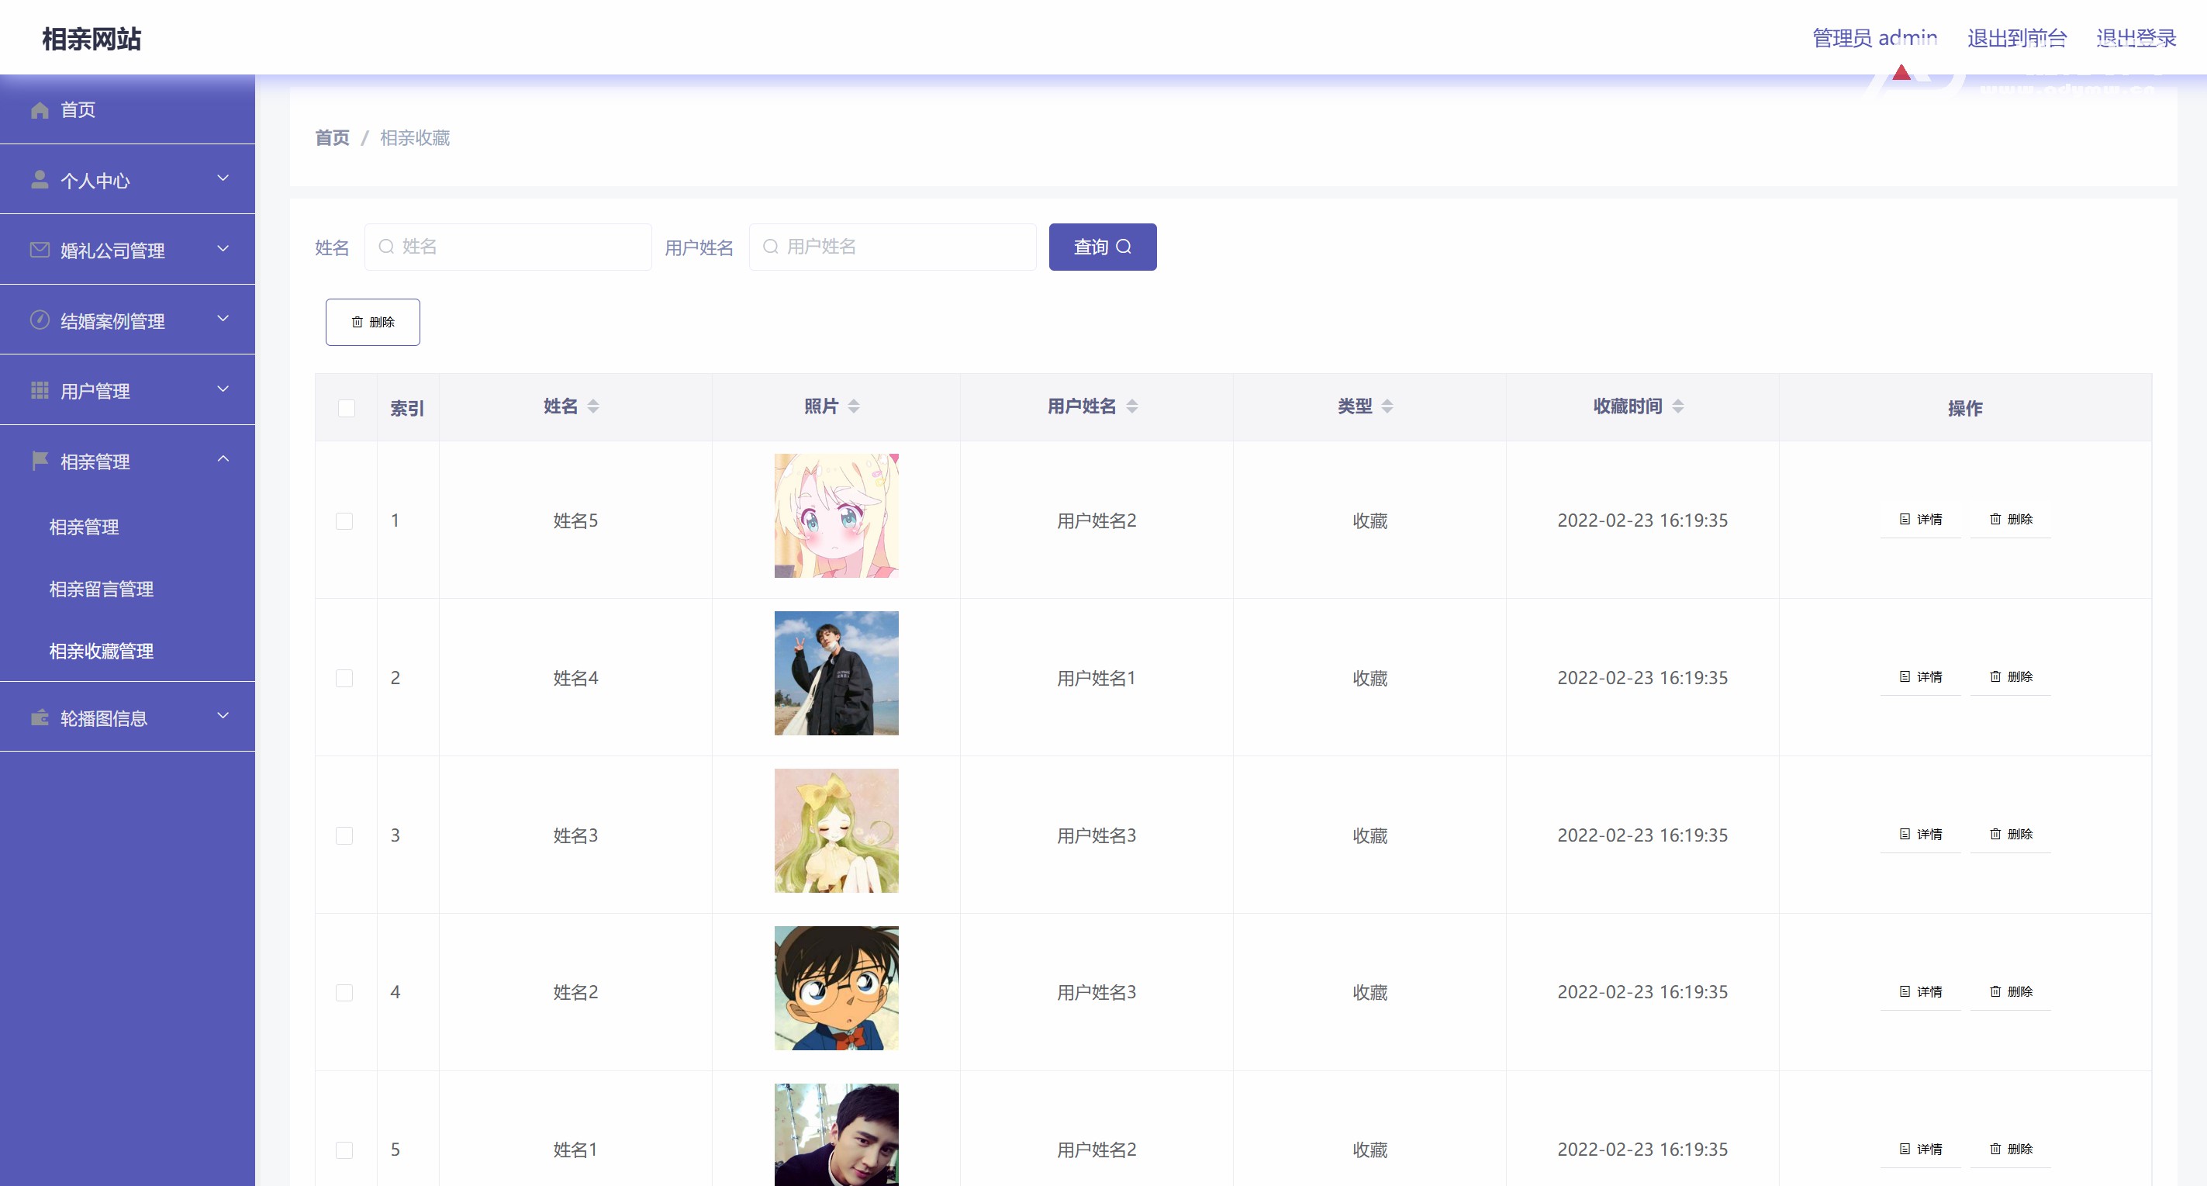Click the wallet icon beside 轮播图信息
This screenshot has height=1186, width=2207.
[x=40, y=717]
